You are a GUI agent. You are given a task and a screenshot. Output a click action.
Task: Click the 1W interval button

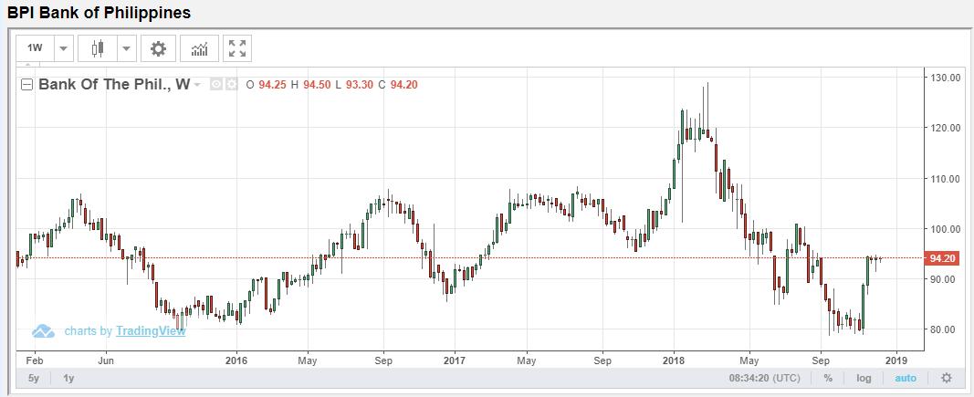click(x=35, y=48)
